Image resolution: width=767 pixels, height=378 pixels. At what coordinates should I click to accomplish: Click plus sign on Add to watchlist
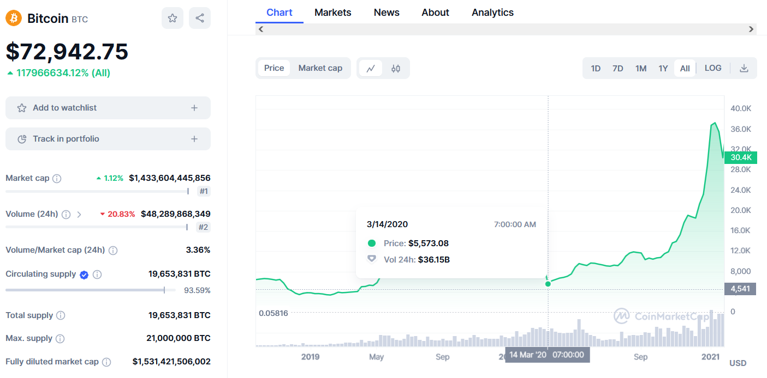tap(194, 108)
